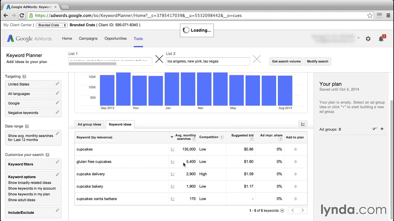
Task: Click List 2 keywords input field
Action: pyautogui.click(x=208, y=61)
